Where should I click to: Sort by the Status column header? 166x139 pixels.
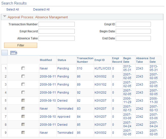click(62, 60)
